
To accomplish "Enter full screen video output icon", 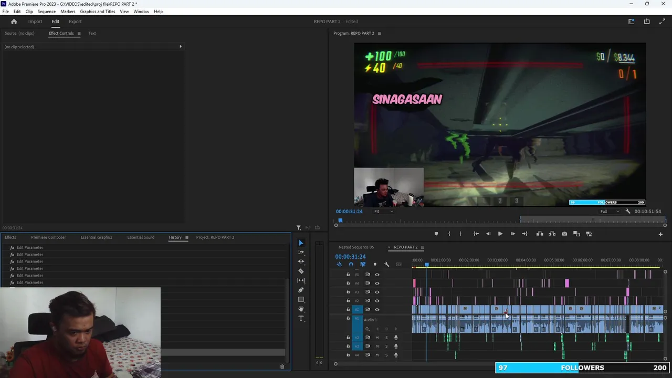I will [x=662, y=22].
